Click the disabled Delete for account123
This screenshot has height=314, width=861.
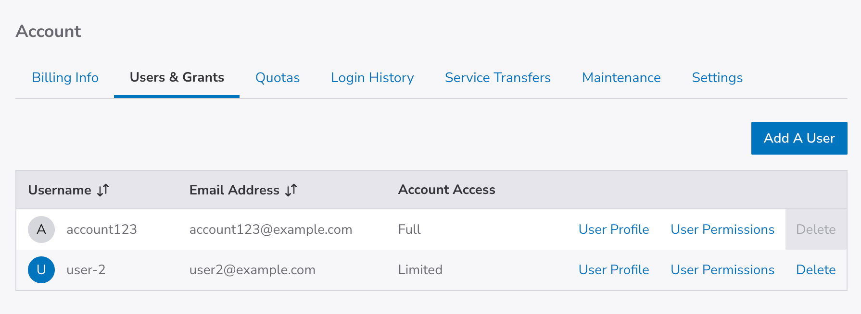point(816,229)
